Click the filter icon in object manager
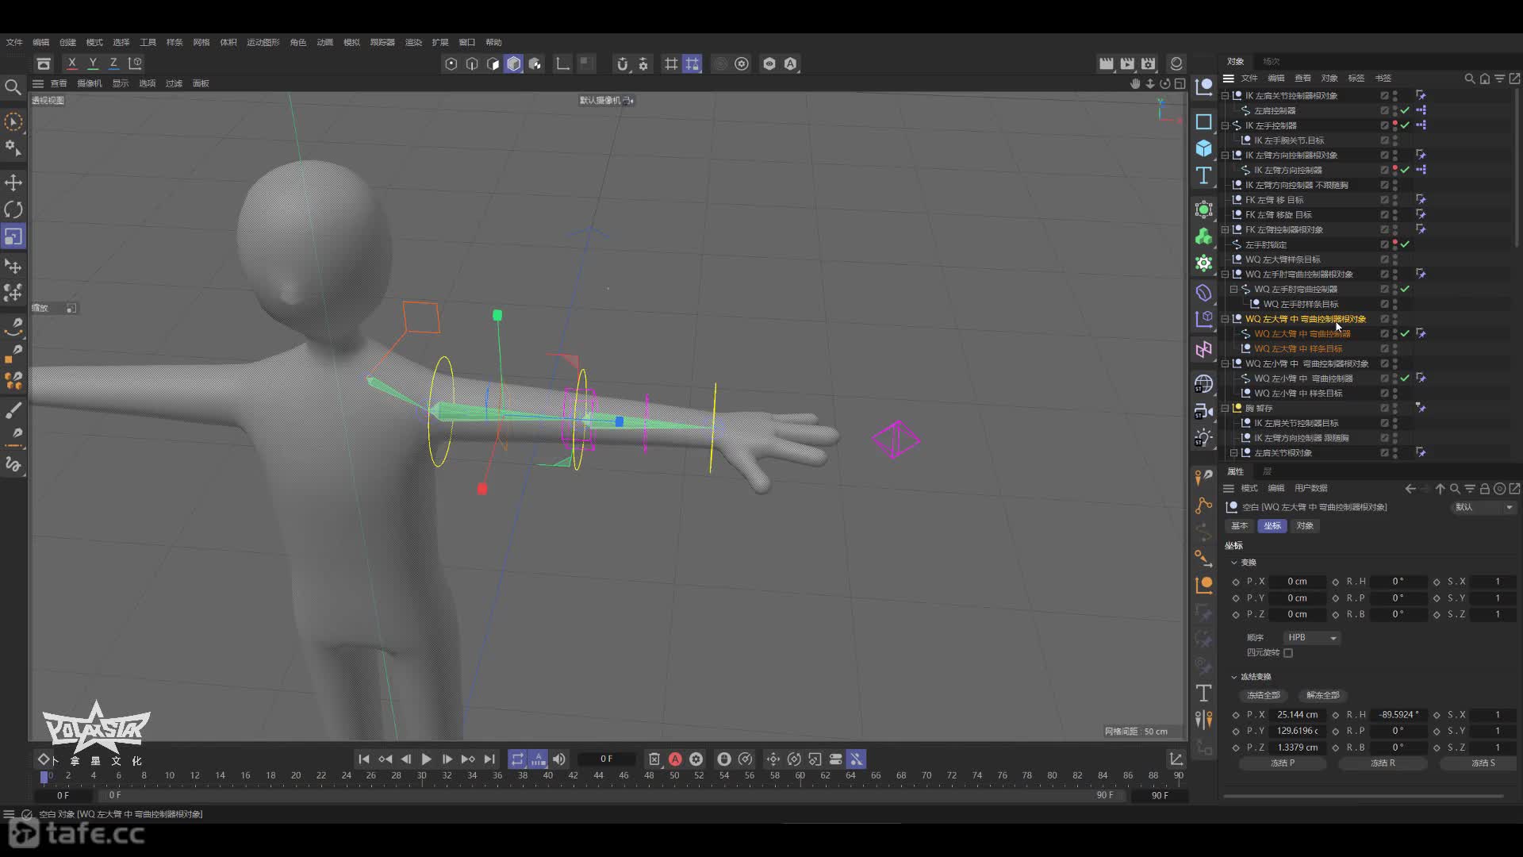Viewport: 1523px width, 857px height. click(1499, 79)
